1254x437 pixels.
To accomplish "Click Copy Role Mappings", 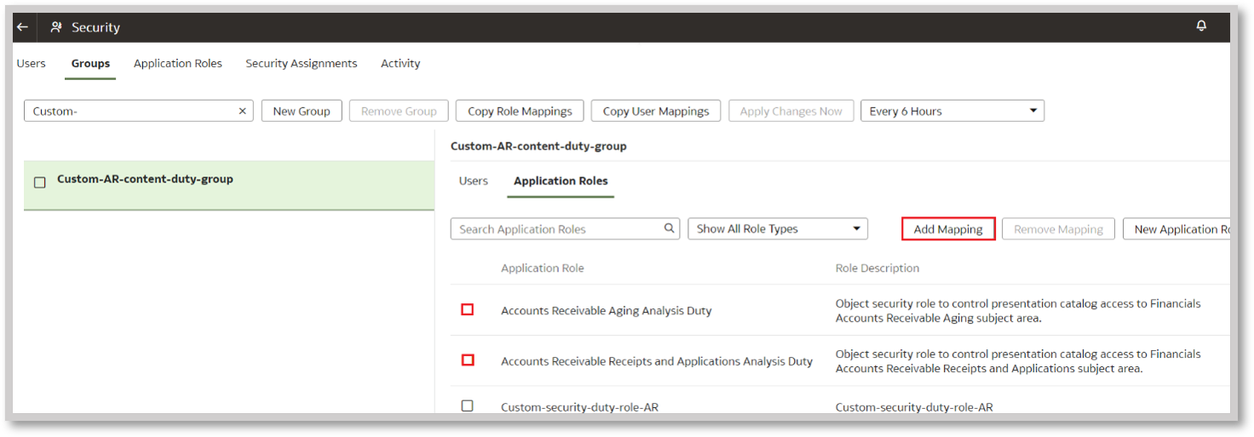I will point(520,112).
